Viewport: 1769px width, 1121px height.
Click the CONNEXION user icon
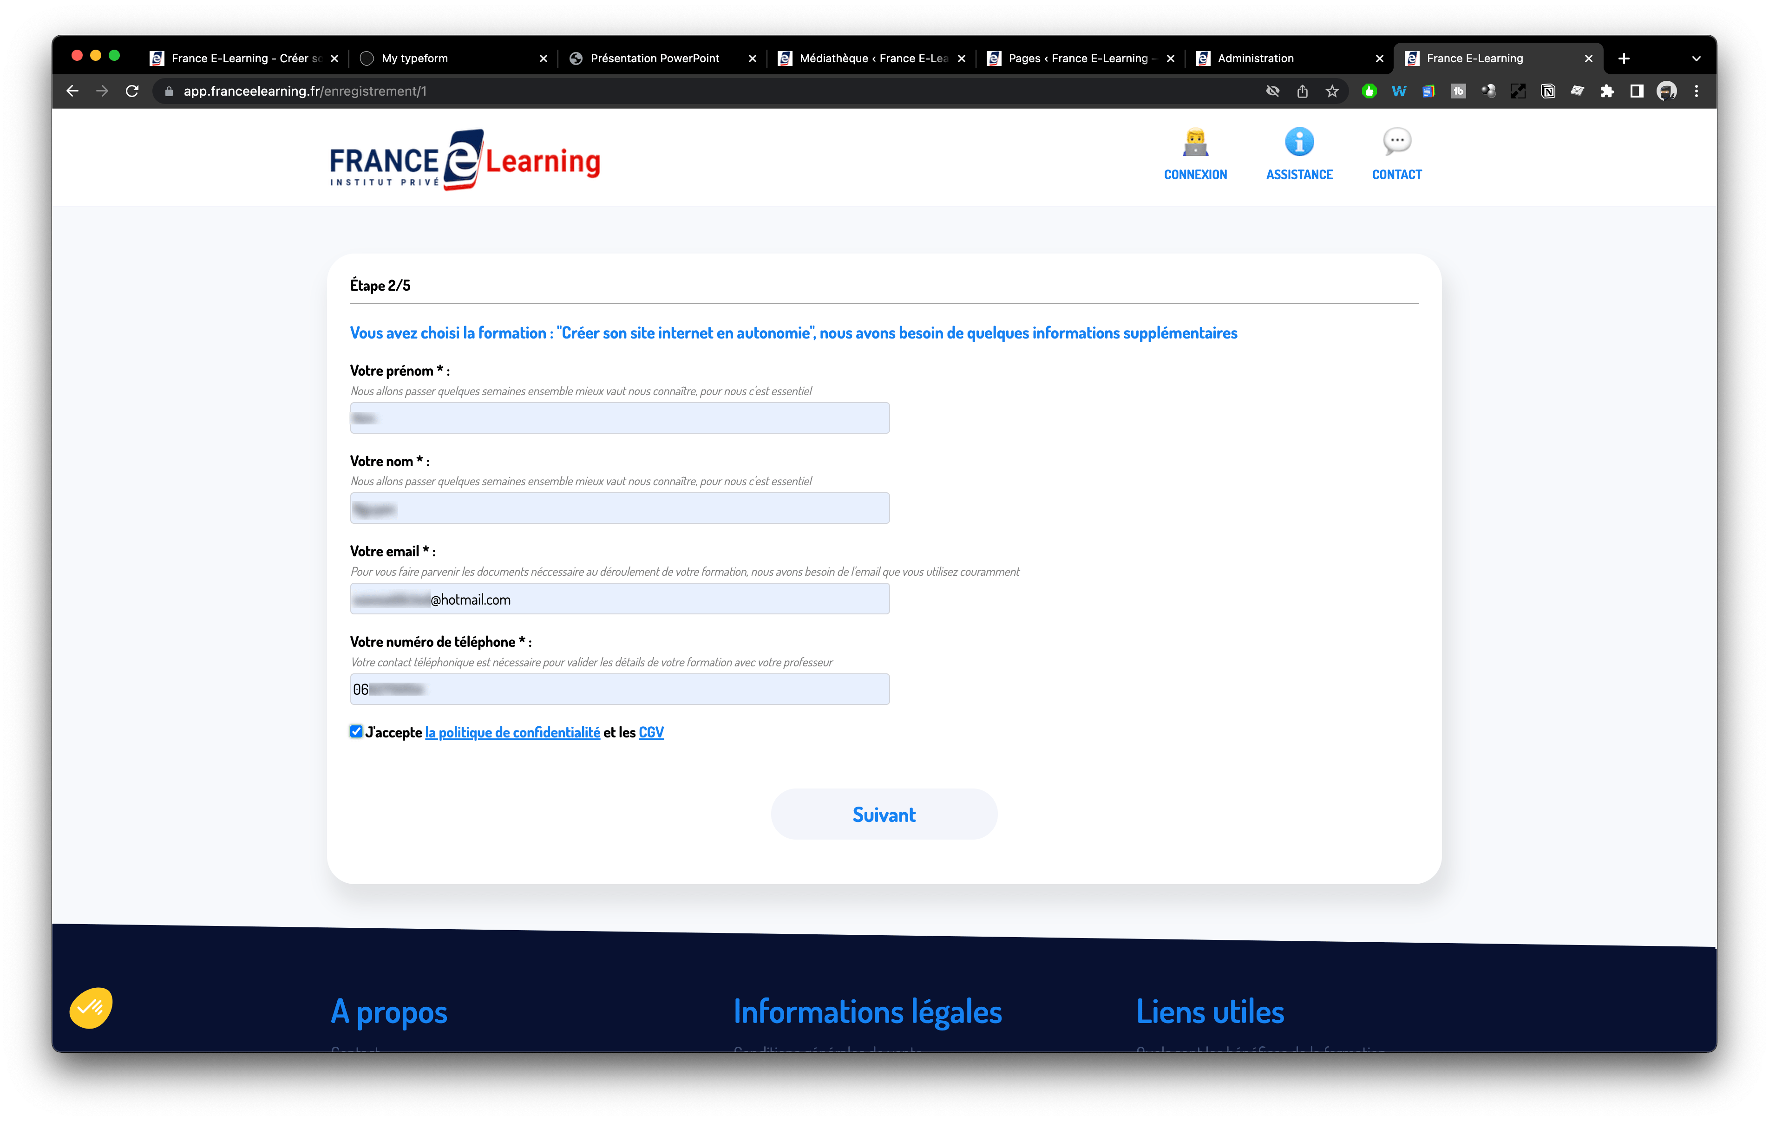click(1195, 142)
